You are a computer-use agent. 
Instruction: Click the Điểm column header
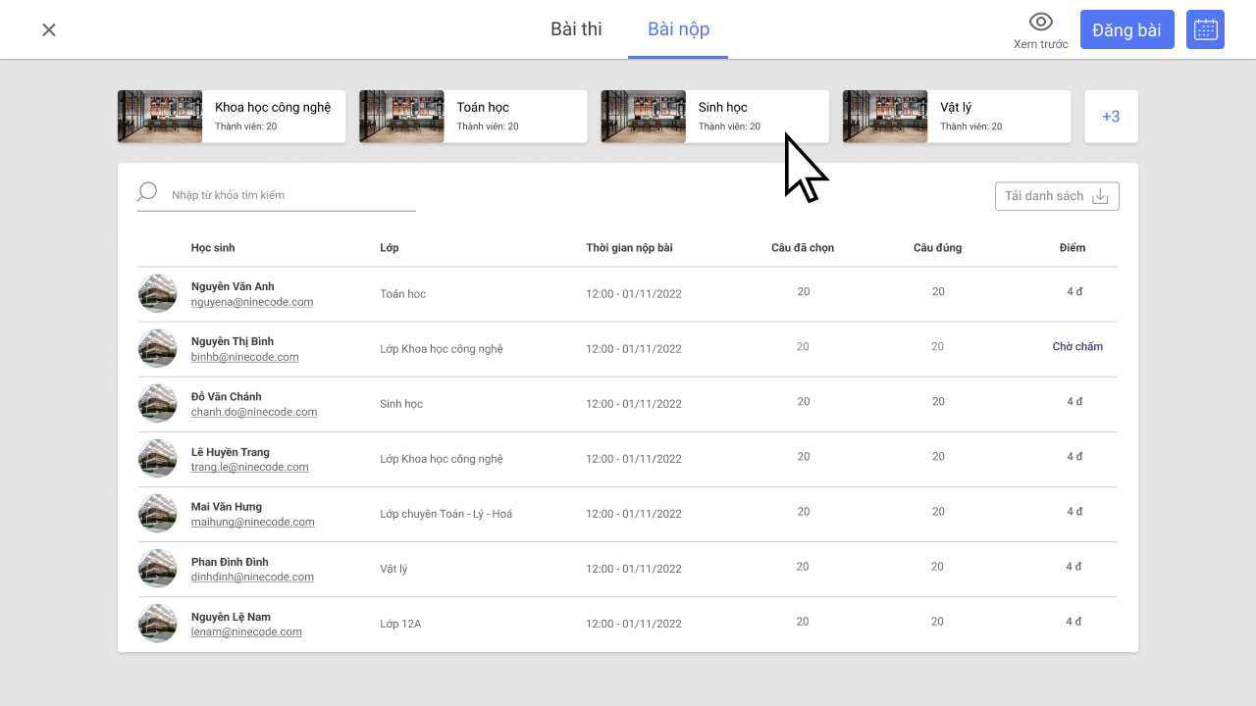(1072, 248)
